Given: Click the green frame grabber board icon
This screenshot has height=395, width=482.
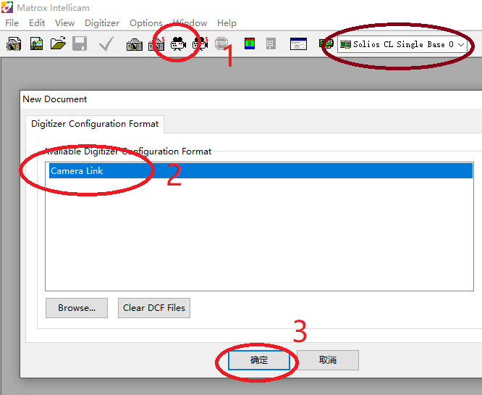Looking at the screenshot, I should [x=326, y=44].
